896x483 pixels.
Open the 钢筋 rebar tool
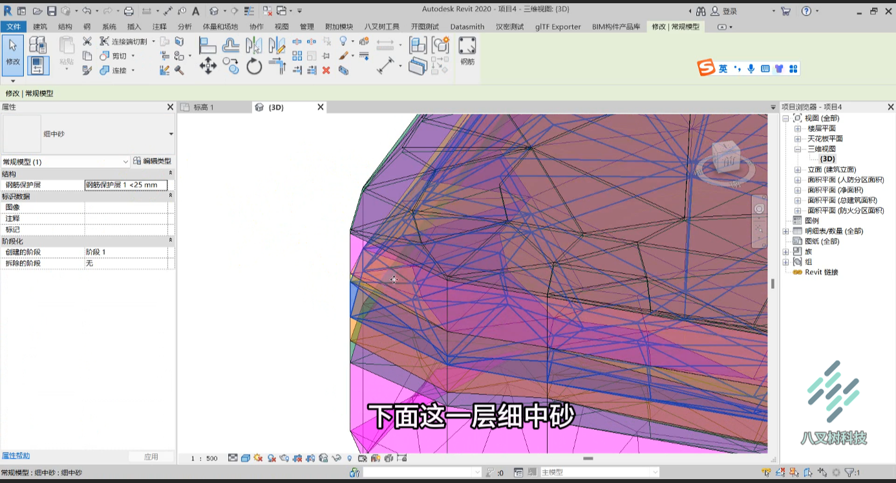click(x=467, y=51)
